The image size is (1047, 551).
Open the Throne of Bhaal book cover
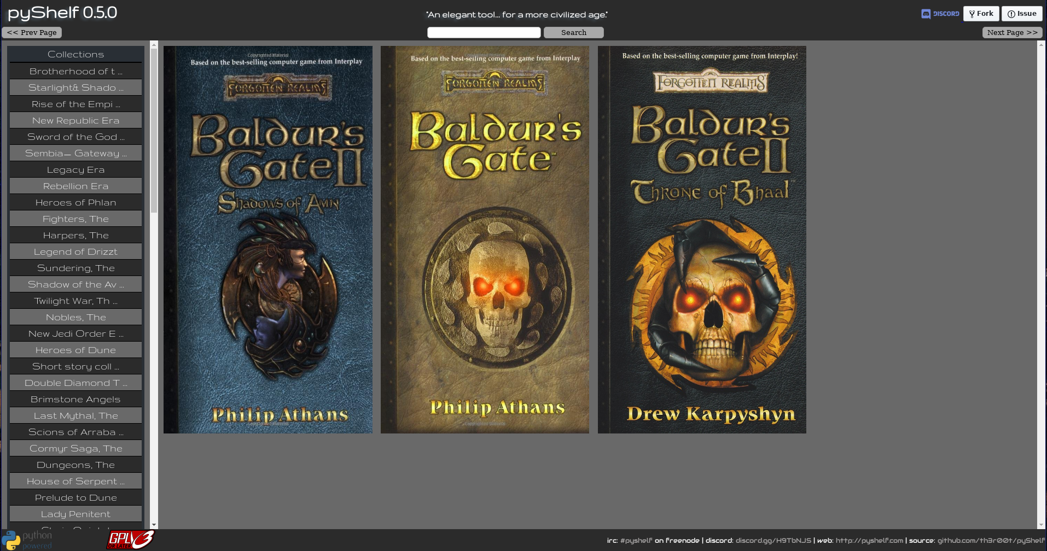click(x=702, y=239)
